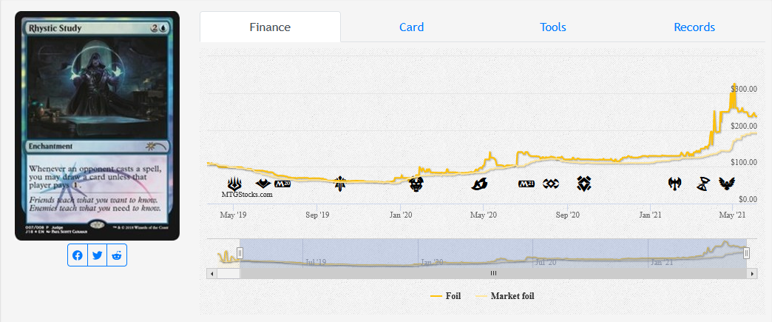Toggle the Foil series in legend
772x322 pixels.
pyautogui.click(x=446, y=296)
